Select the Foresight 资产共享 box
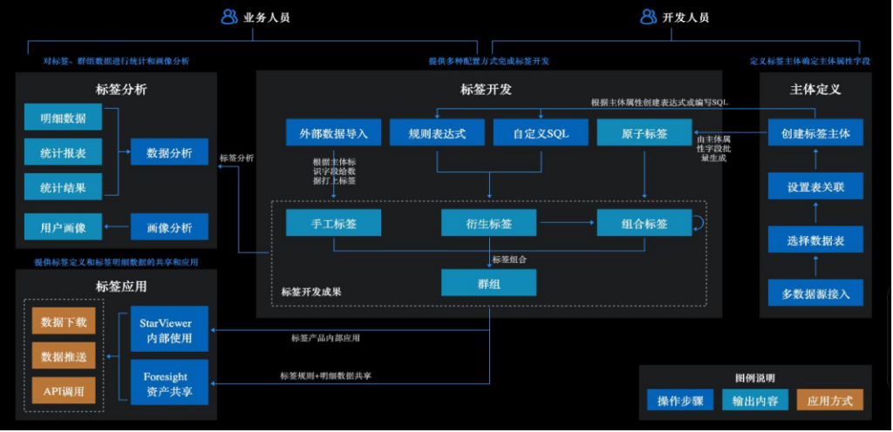Screen dimensions: 893x432 pos(170,382)
